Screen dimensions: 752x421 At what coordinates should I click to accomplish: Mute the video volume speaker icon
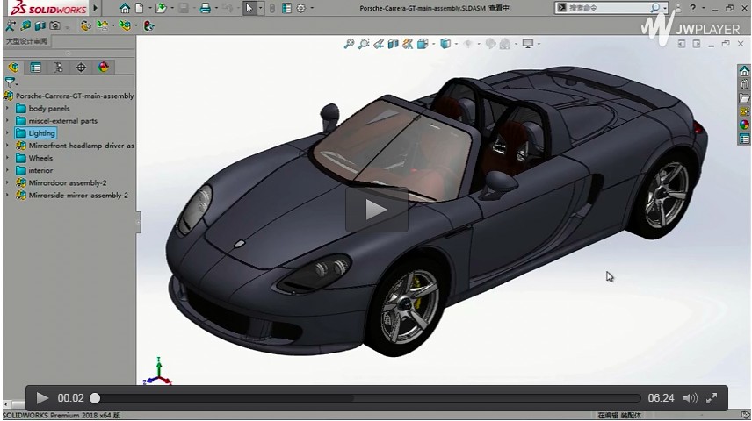pyautogui.click(x=691, y=398)
